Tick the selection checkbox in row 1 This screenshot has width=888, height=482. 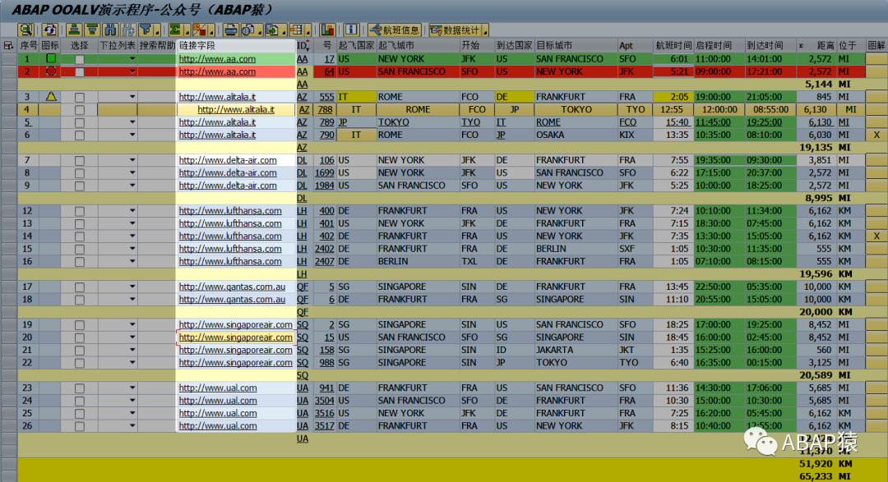80,59
